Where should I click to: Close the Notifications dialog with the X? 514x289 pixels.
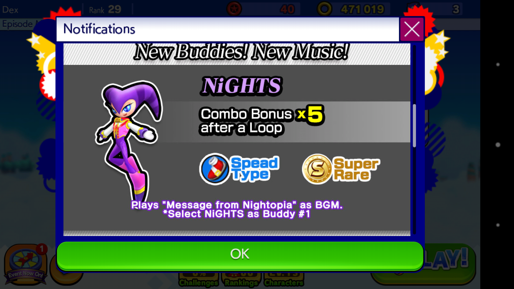(412, 29)
